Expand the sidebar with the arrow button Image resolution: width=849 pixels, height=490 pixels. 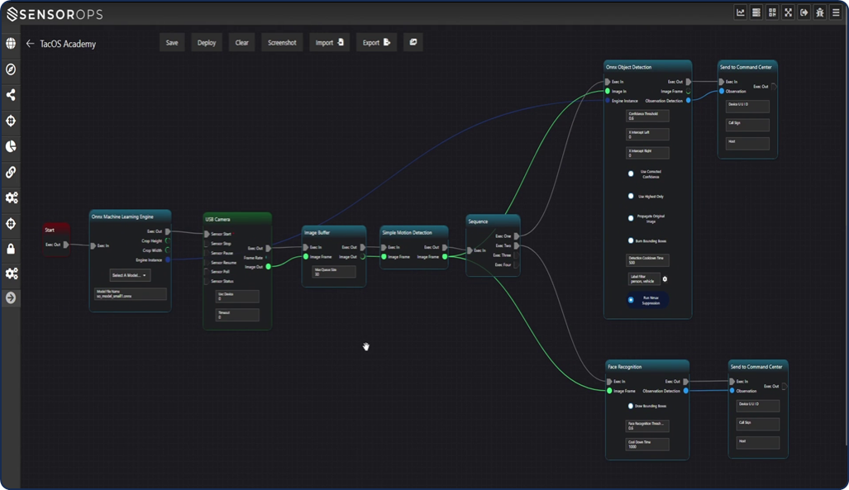coord(11,297)
